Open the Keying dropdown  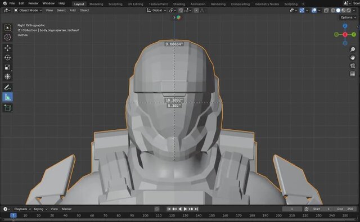(x=40, y=209)
